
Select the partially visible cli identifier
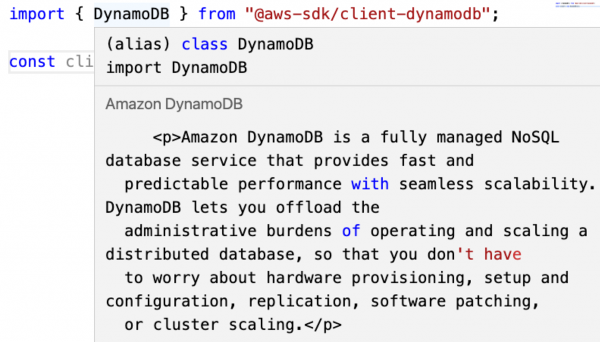point(81,61)
